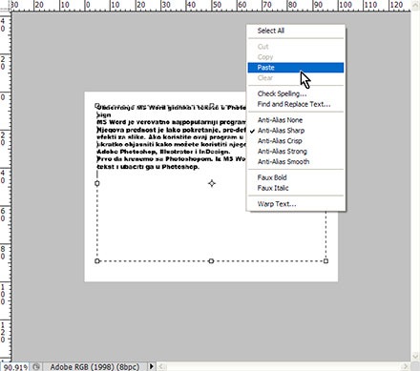This screenshot has height=371, width=420.
Task: Set Anti-Alias None
Action: [x=296, y=120]
